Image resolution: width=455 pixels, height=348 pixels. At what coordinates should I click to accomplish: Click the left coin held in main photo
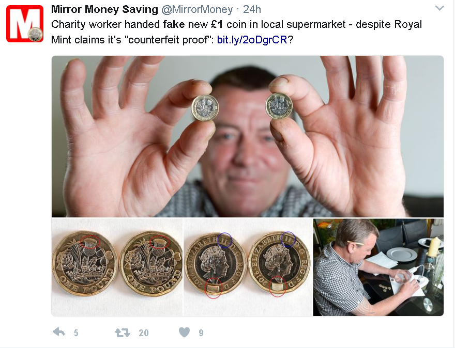[205, 108]
